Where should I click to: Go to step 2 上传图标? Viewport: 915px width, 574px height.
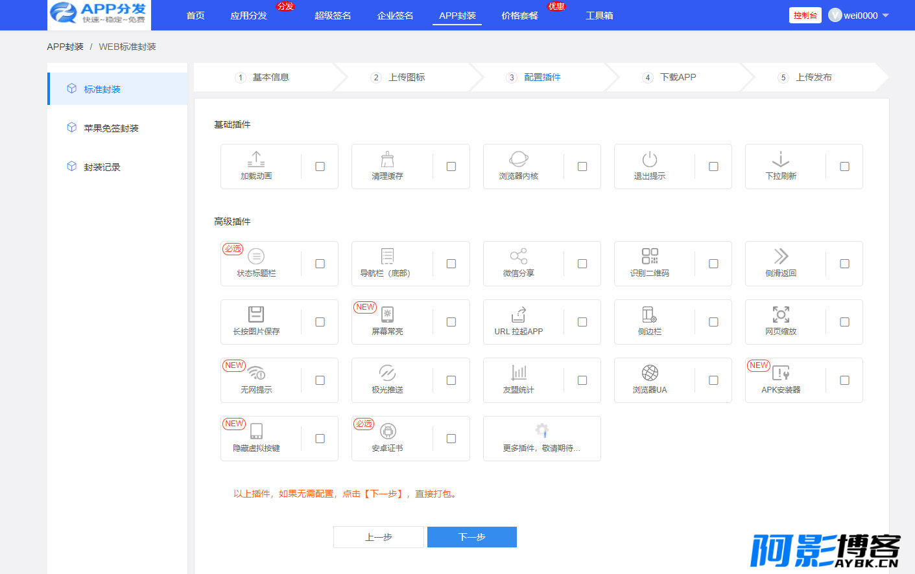[x=398, y=77]
